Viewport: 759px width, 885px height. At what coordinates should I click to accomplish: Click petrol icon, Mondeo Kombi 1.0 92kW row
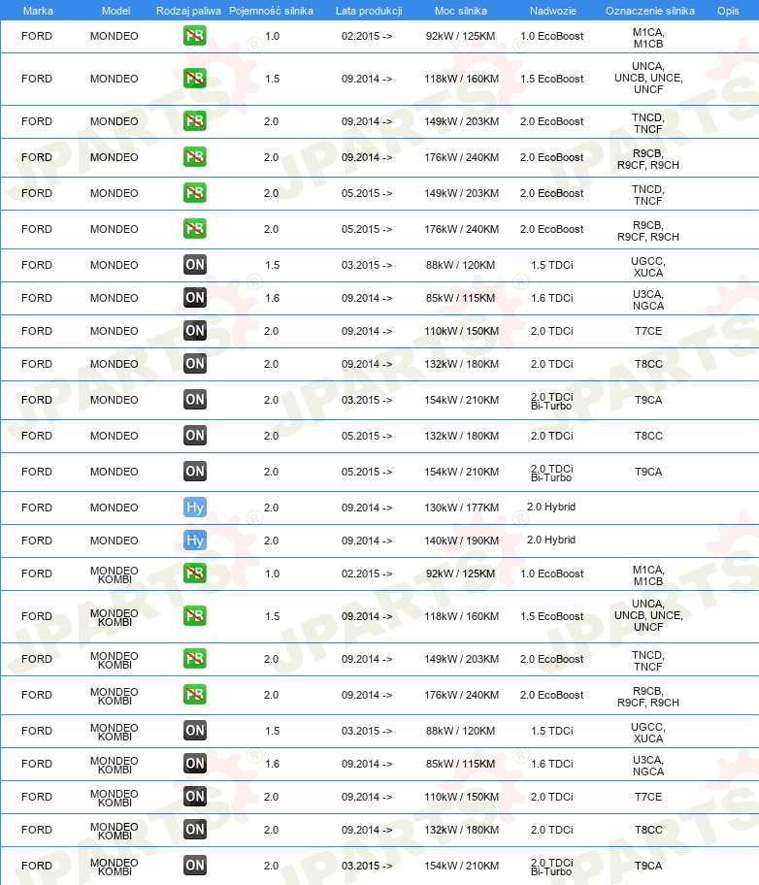tap(195, 573)
